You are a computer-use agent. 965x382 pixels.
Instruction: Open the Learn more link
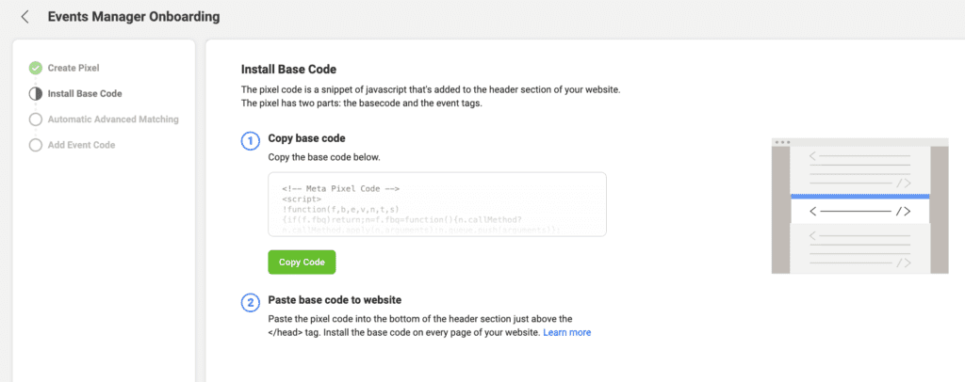[x=566, y=332]
